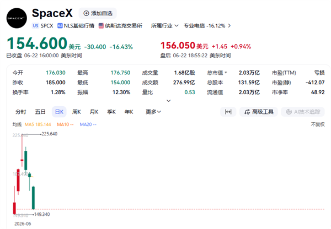This screenshot has height=229, width=331.
Task: Click closing price 154.600
Action: [37, 43]
